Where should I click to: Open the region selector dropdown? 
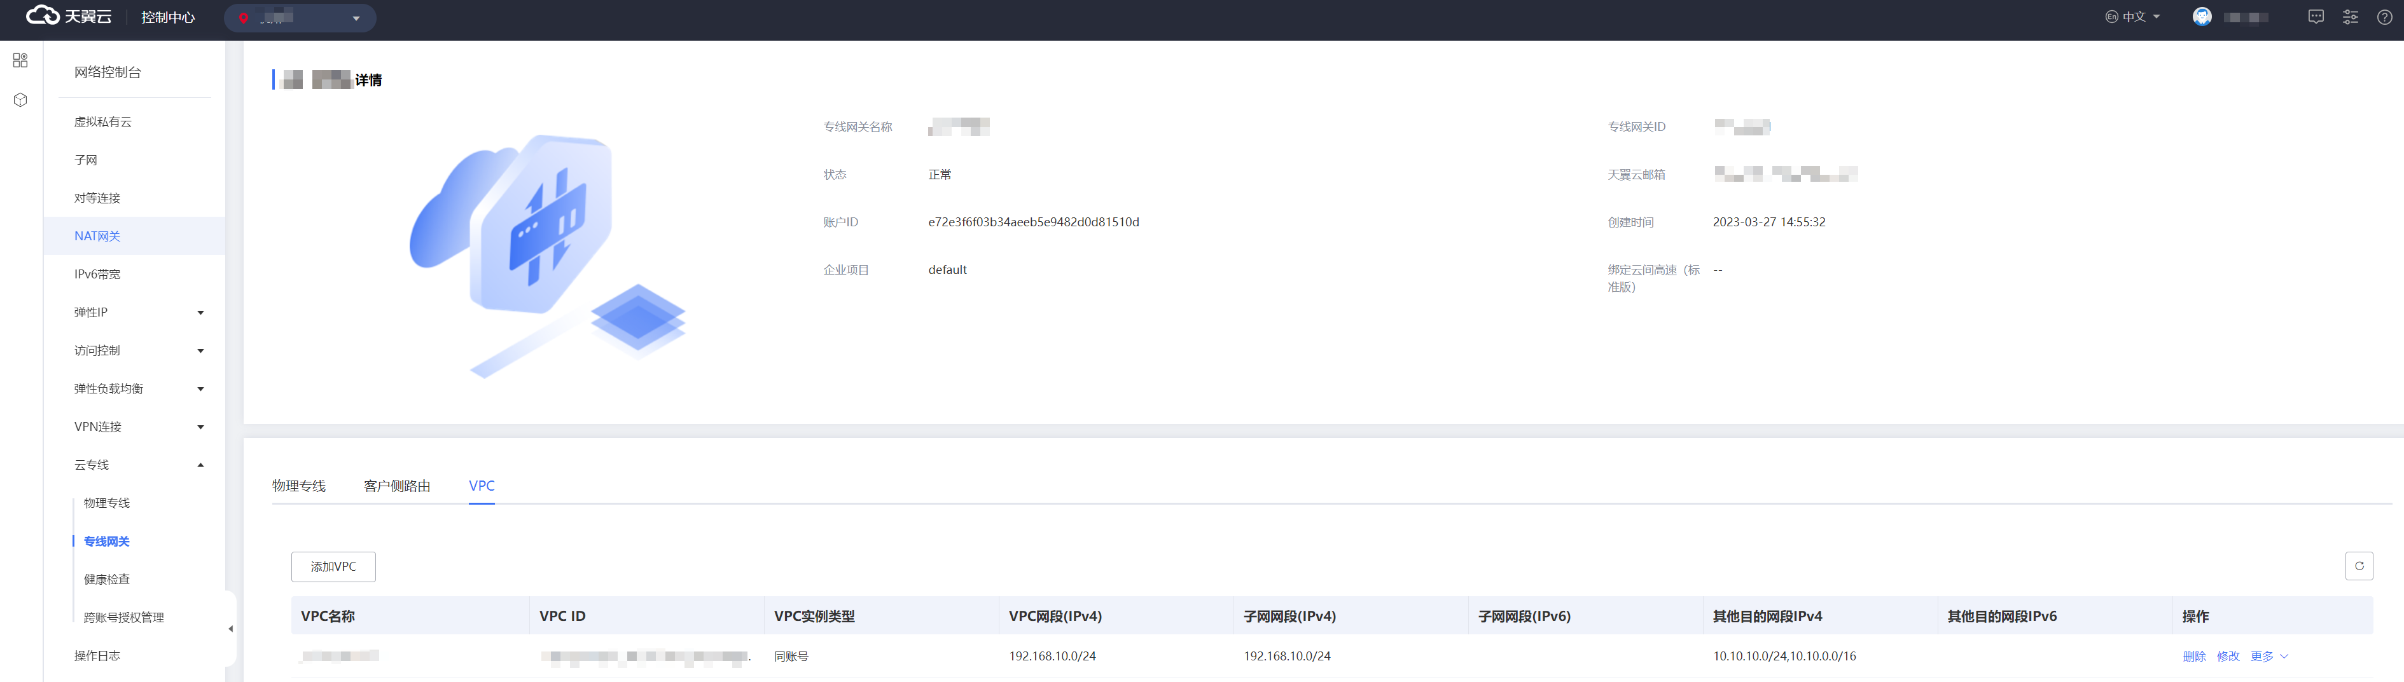coord(300,18)
